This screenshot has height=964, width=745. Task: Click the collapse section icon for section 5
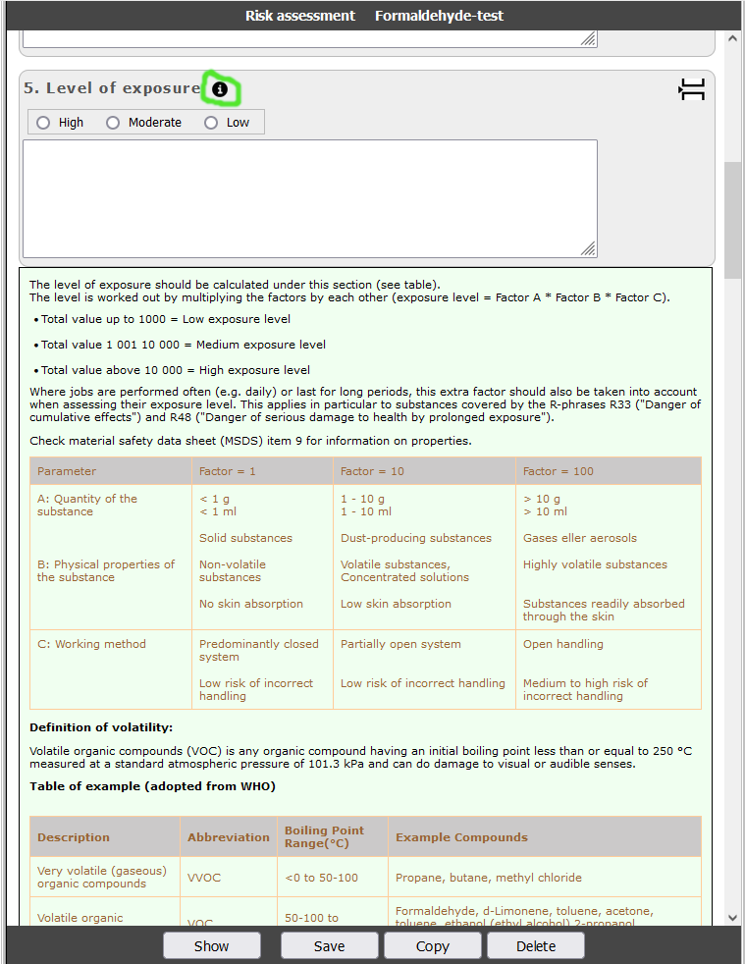(x=692, y=89)
